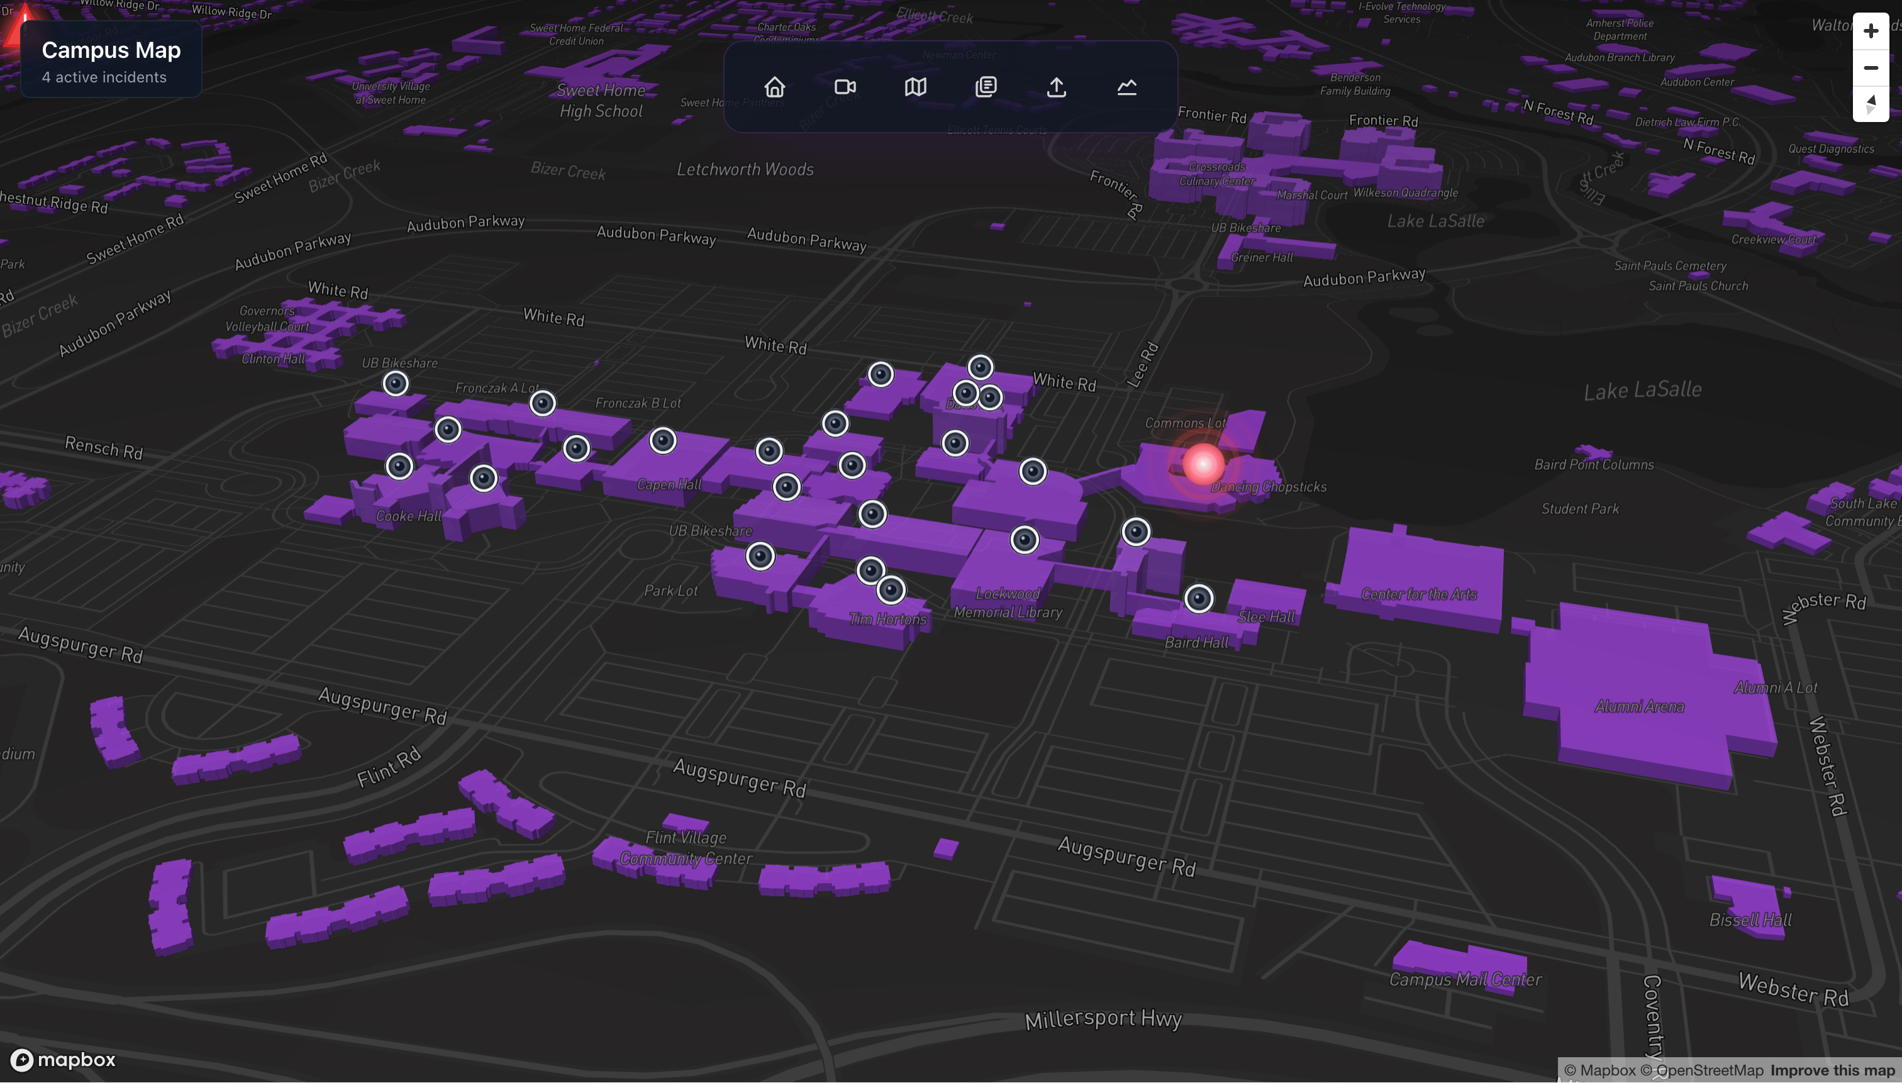Screen dimensions: 1902x1083
Task: Select camera marker on Capen Hall
Action: point(663,440)
